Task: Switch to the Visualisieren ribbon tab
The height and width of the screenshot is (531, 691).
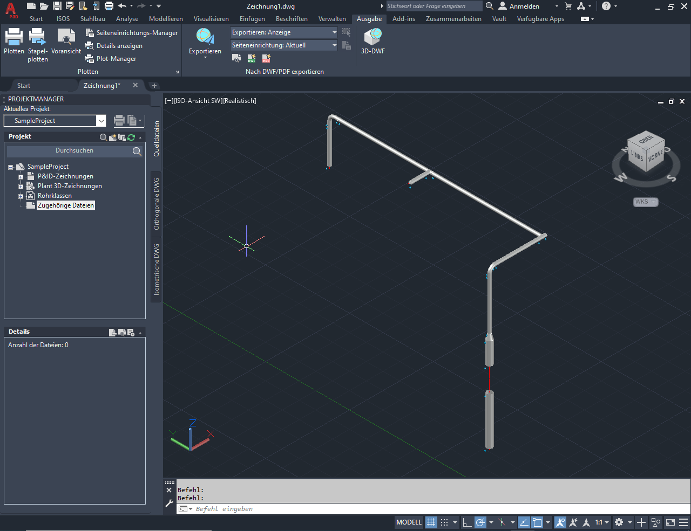Action: click(x=211, y=19)
